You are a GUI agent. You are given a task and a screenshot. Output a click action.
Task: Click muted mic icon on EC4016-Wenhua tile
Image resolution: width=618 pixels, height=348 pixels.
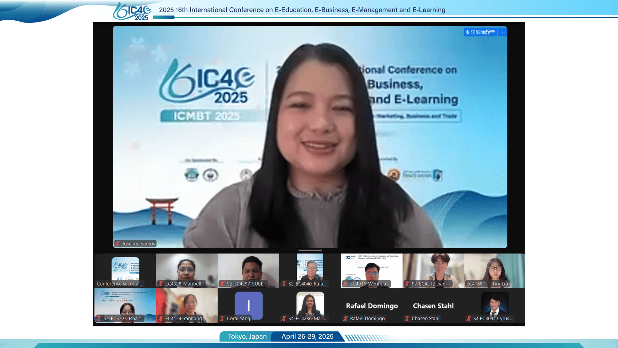click(x=345, y=284)
